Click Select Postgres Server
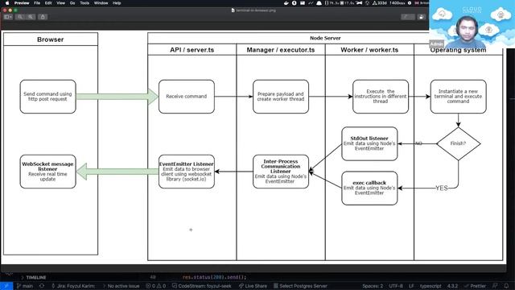The height and width of the screenshot is (290, 515). tap(300, 286)
